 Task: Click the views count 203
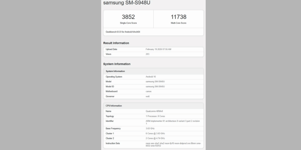[x=148, y=54]
